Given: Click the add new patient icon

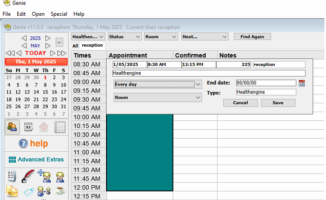Looking at the screenshot, I should click(x=45, y=176).
